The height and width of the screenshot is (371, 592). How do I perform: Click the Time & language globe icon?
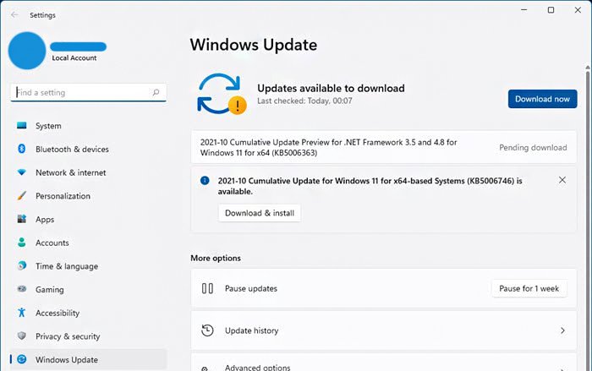click(x=21, y=265)
